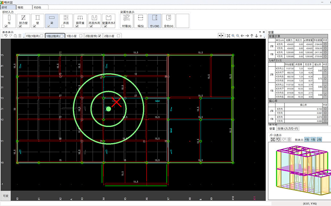Select the 耐力壁 (bearing wall) tool

23,20
